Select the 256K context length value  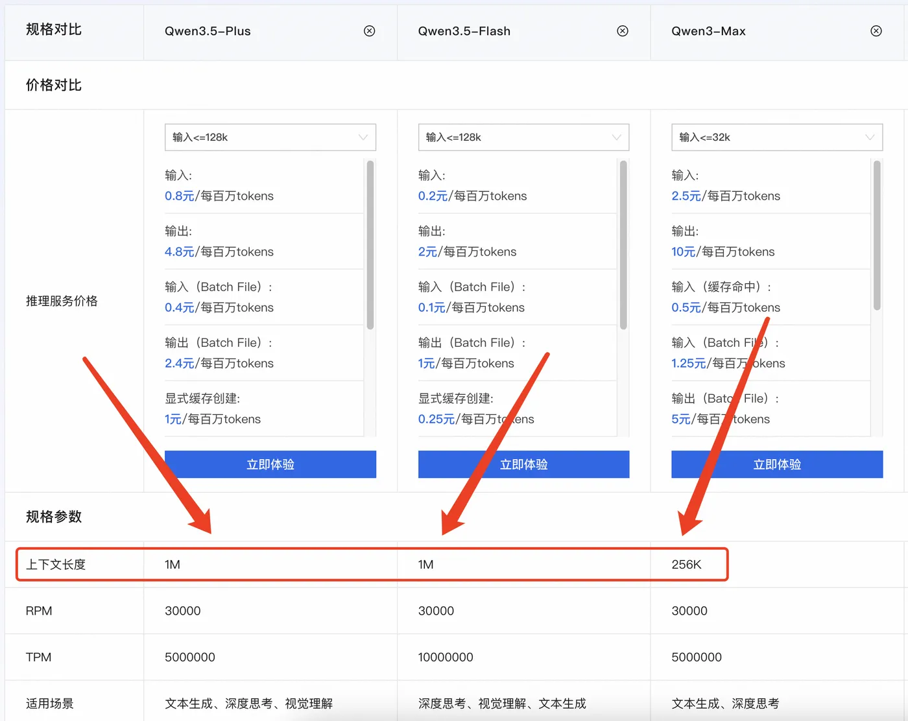[x=686, y=565]
